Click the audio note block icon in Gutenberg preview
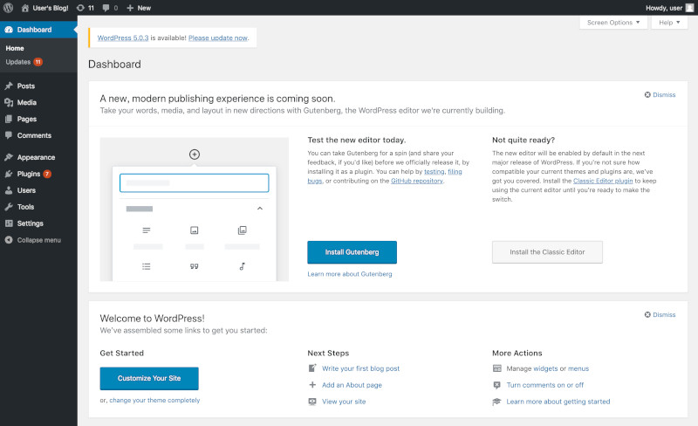Screen dimensions: 698x426 [243, 266]
